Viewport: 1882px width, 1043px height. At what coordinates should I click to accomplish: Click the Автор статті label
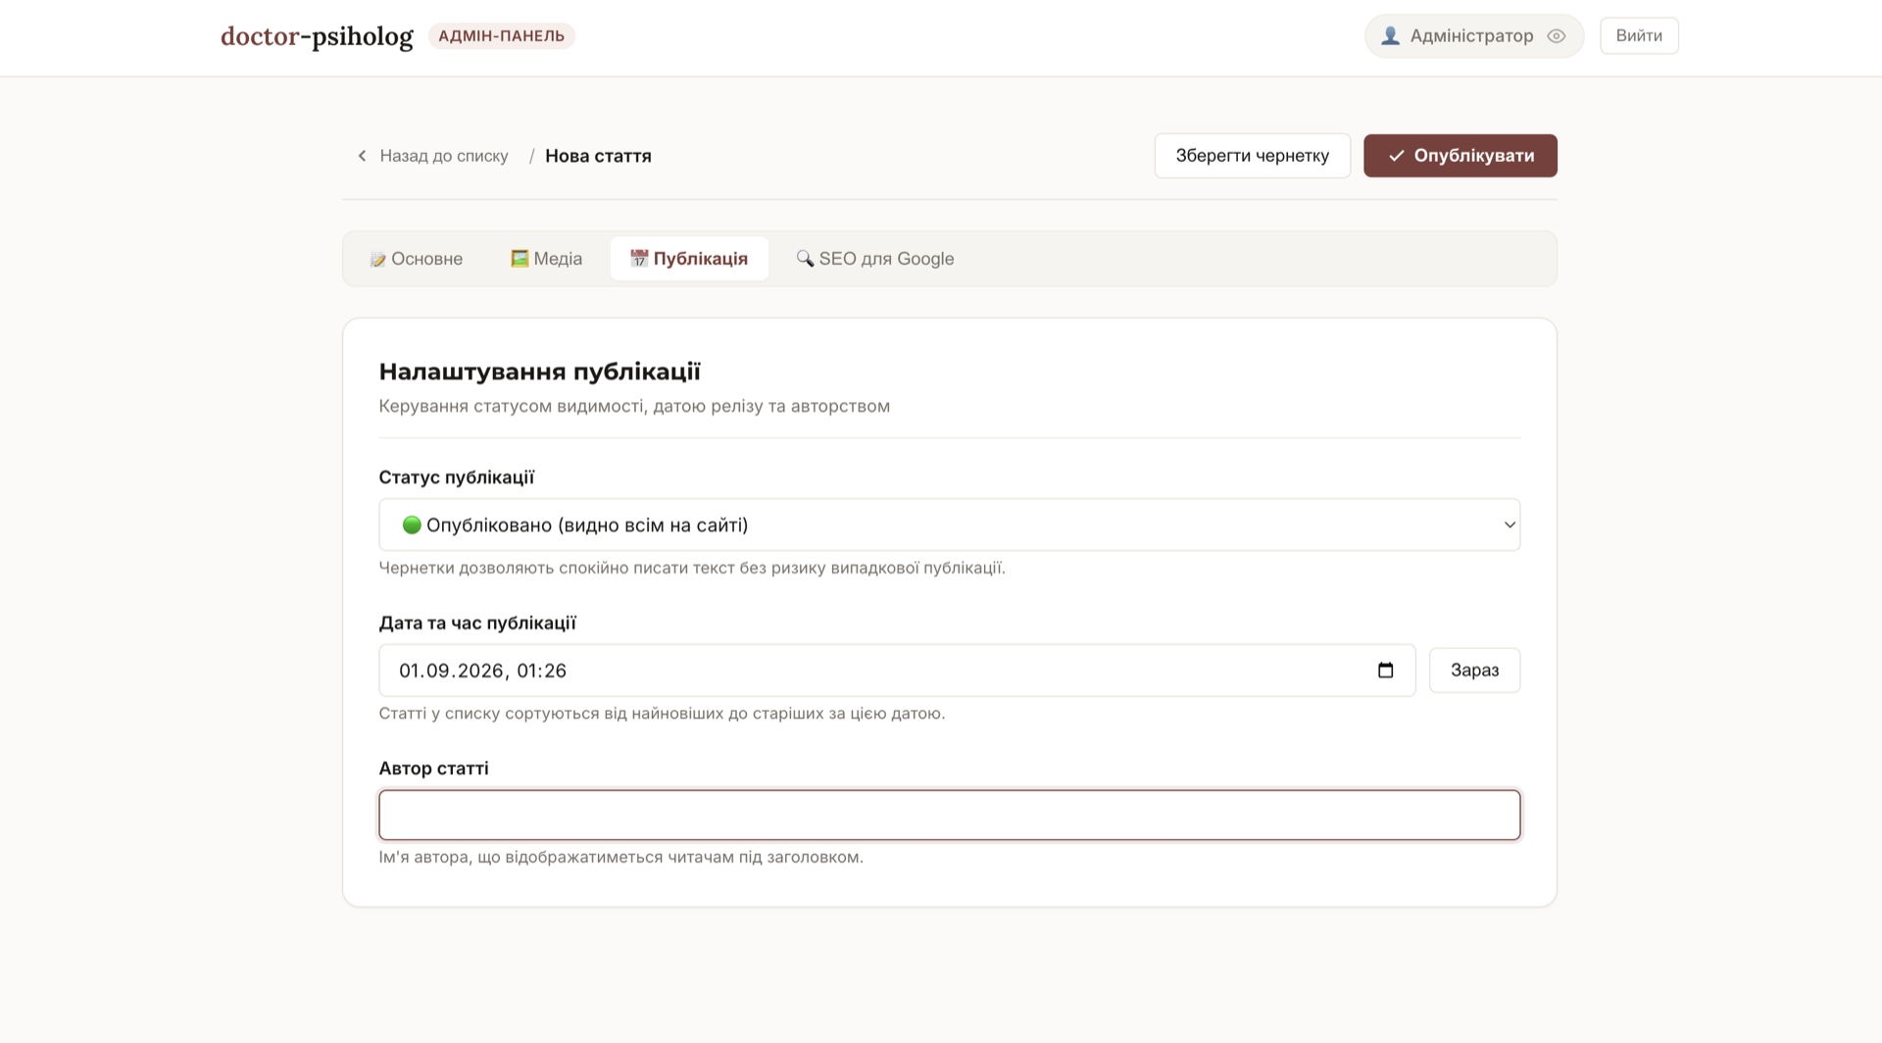coord(433,769)
